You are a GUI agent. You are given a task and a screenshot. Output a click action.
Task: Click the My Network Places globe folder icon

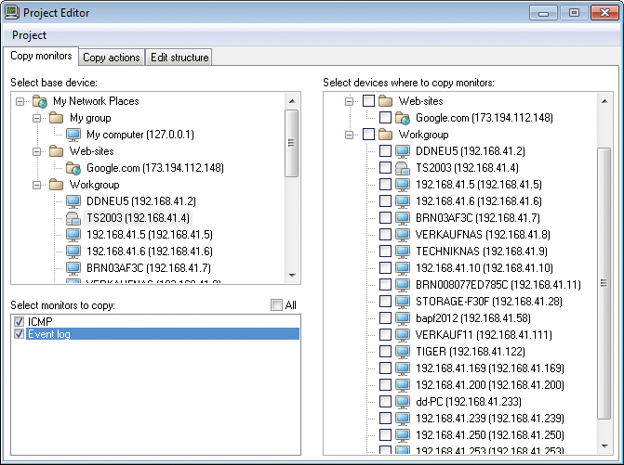click(x=40, y=102)
